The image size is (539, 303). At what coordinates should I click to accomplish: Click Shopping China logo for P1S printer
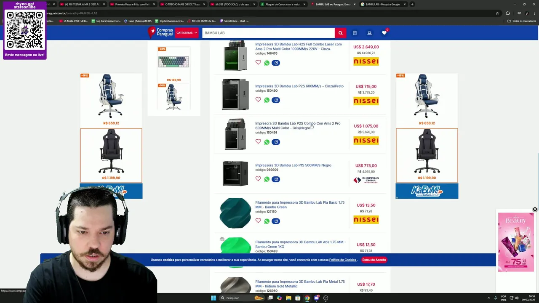click(366, 180)
